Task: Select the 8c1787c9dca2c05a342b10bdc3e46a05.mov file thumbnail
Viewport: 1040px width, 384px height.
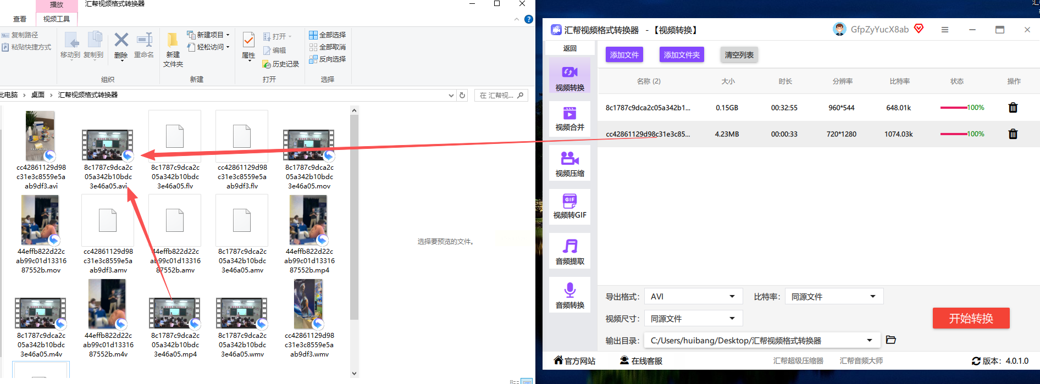Action: pos(309,144)
